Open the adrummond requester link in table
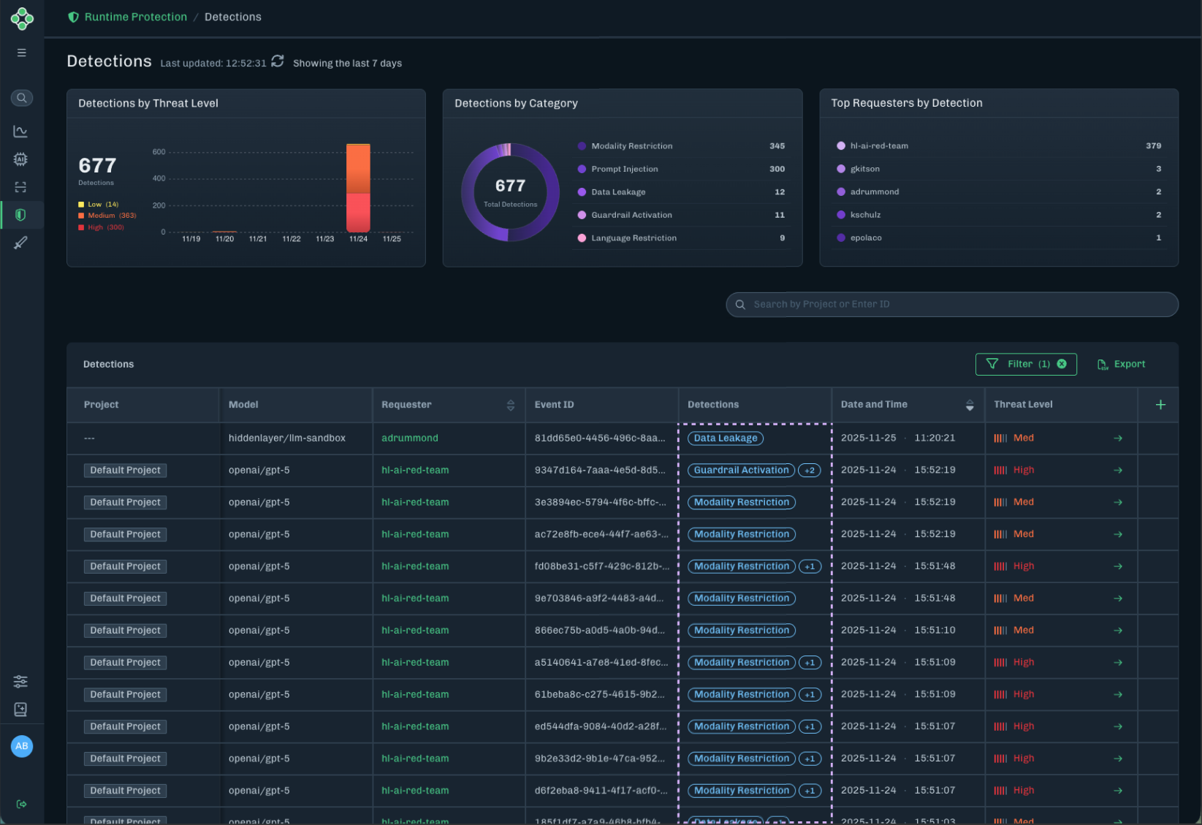The height and width of the screenshot is (825, 1202). (410, 438)
